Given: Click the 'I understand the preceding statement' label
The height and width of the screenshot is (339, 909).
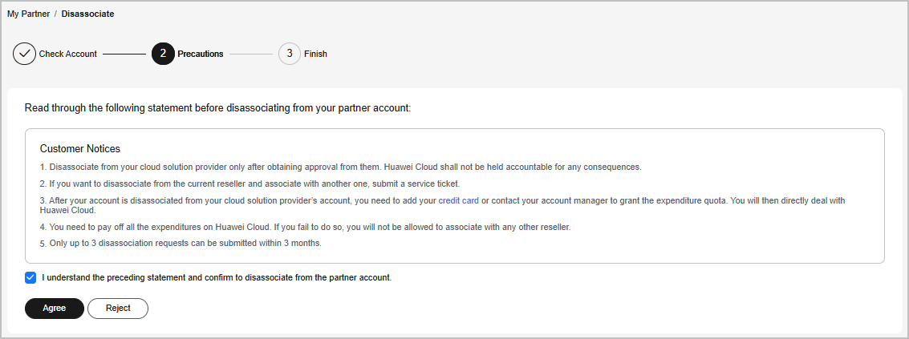Looking at the screenshot, I should point(217,277).
